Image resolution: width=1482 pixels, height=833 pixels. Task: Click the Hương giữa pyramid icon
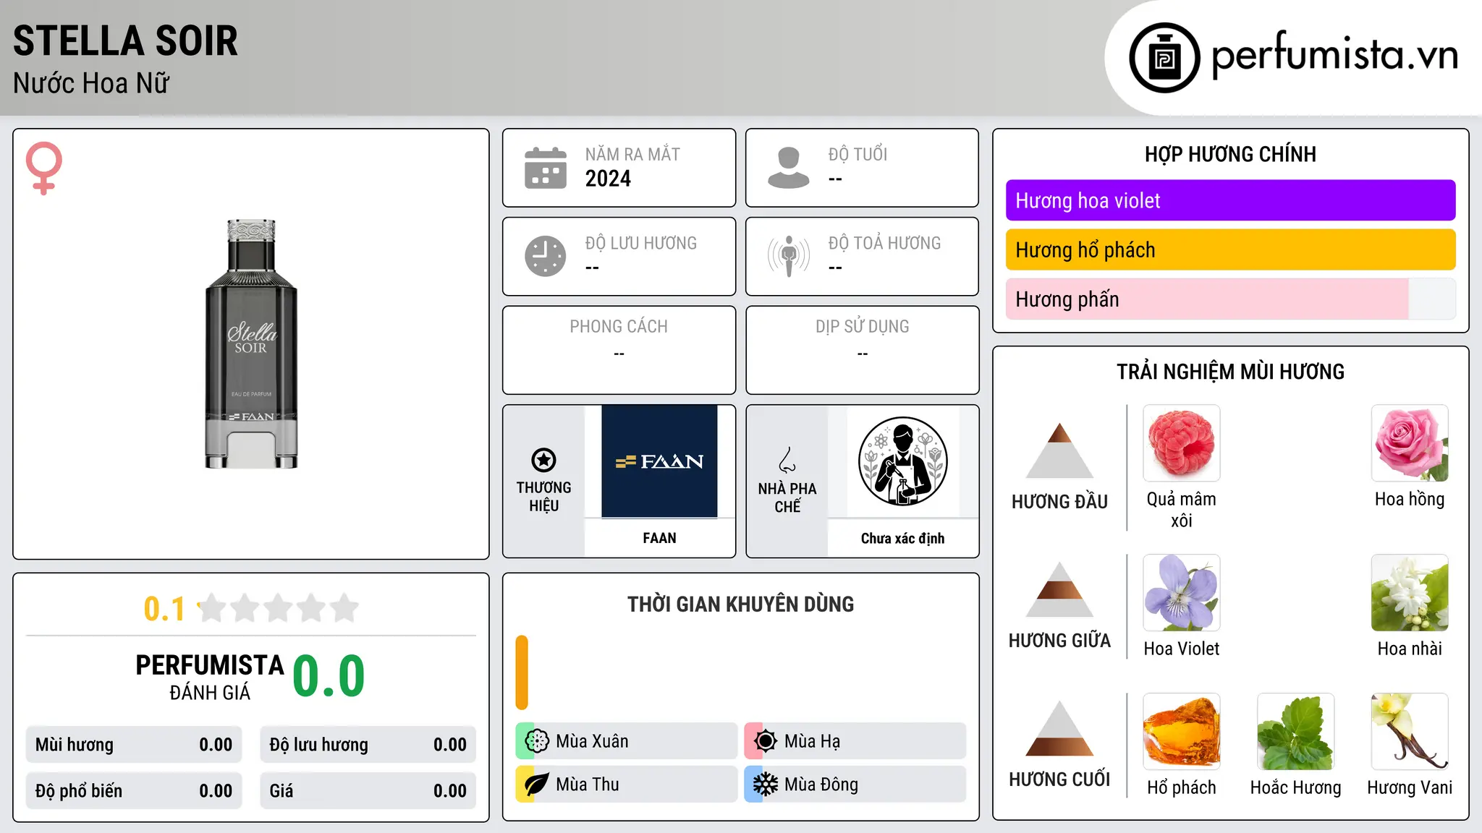(1059, 589)
